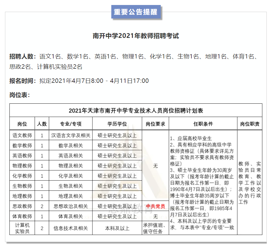
Task: Click the 岗位职责 column header
Action: 250,124
